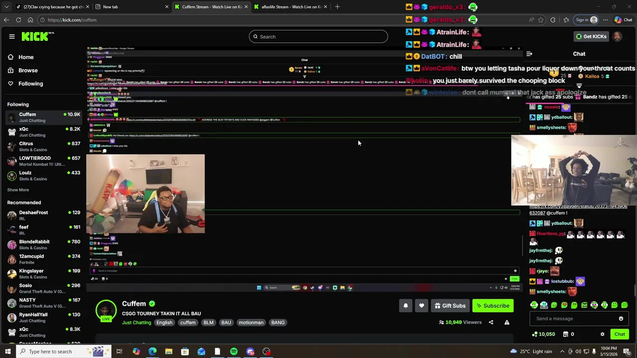
Task: Switch to the aflaxlife Stream tab
Action: tap(291, 7)
